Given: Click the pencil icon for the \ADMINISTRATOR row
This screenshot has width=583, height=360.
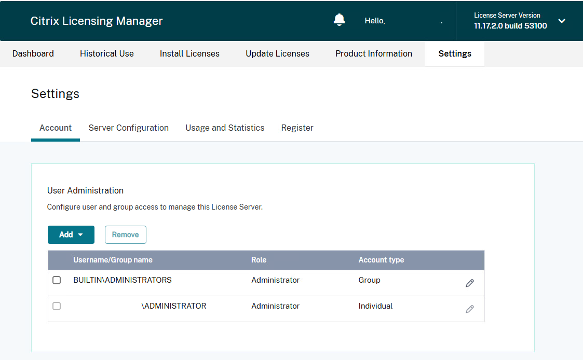Looking at the screenshot, I should tap(470, 309).
